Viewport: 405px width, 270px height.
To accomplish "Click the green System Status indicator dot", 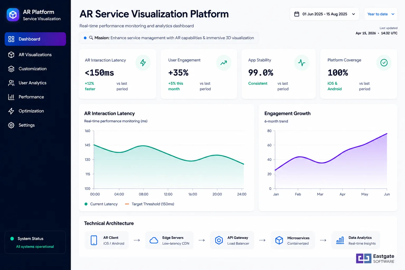I will pyautogui.click(x=12, y=239).
